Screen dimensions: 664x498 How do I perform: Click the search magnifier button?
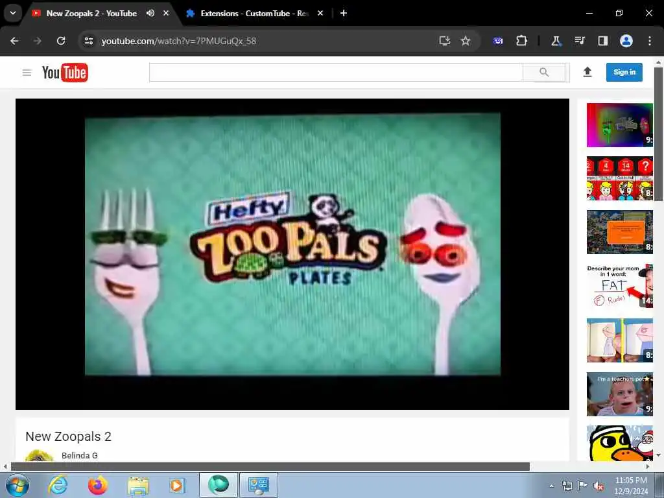click(x=544, y=73)
